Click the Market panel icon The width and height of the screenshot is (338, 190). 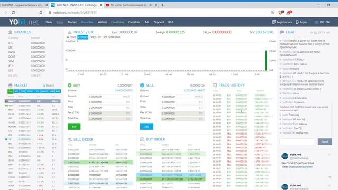[10, 85]
